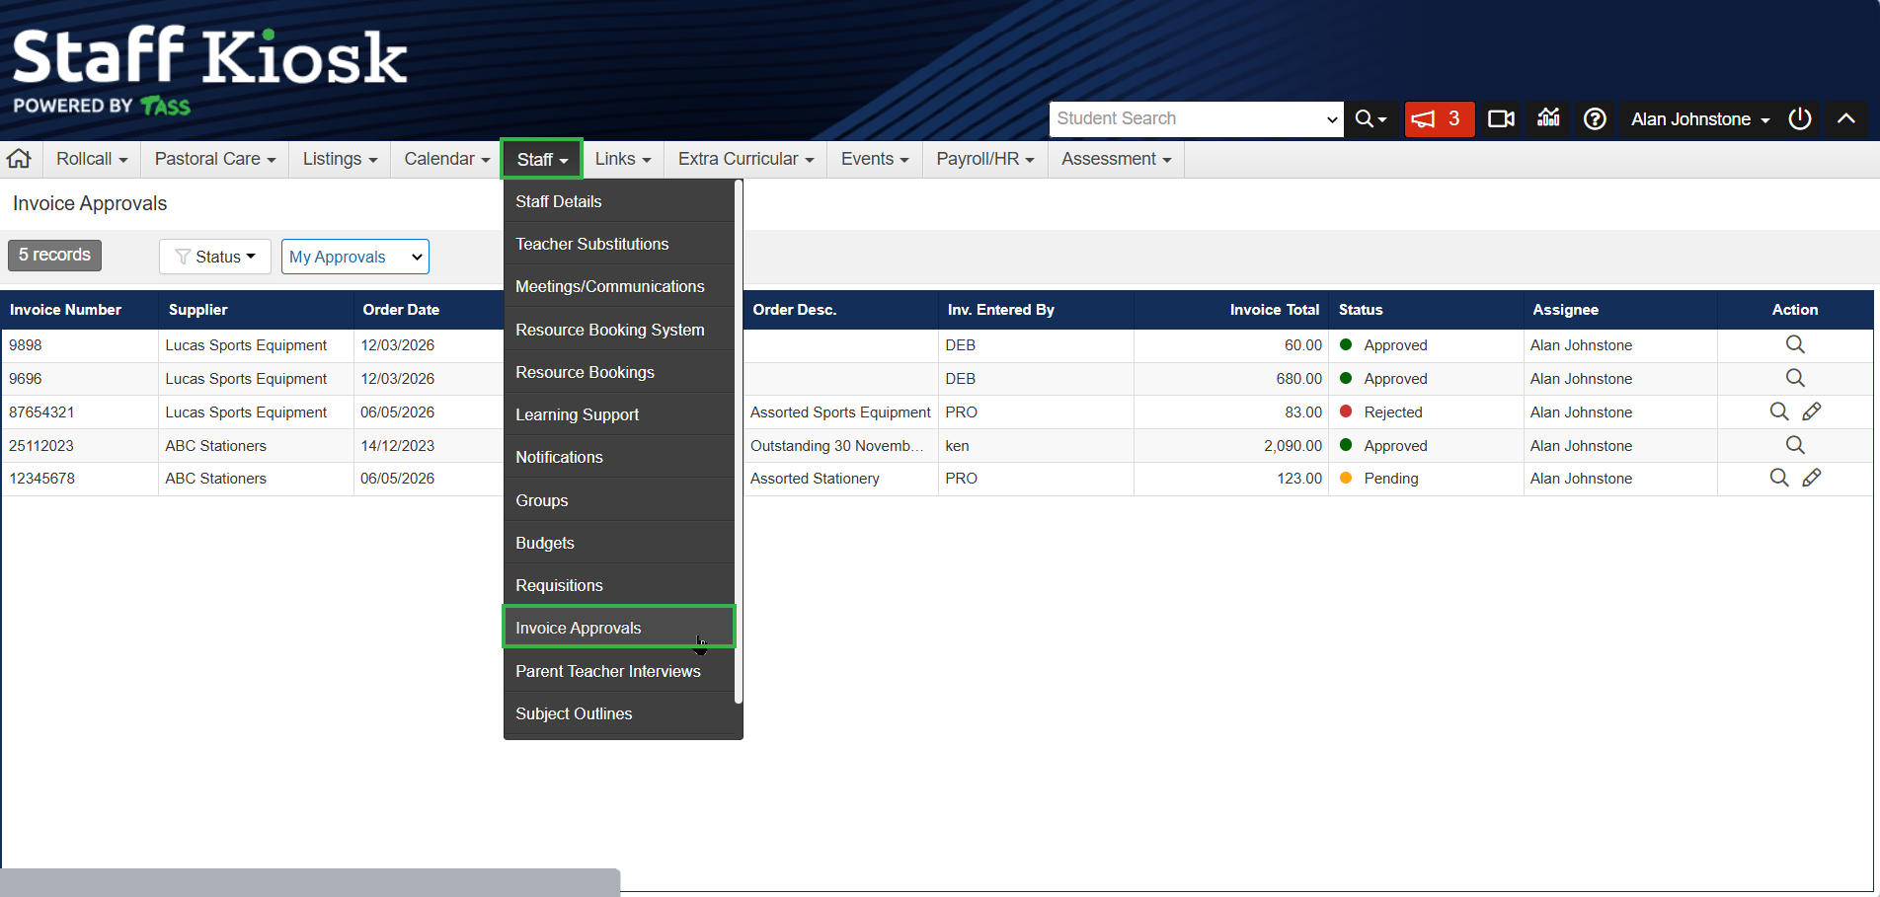Open the search options magnifier dropdown
This screenshot has height=897, width=1880.
pyautogui.click(x=1371, y=119)
